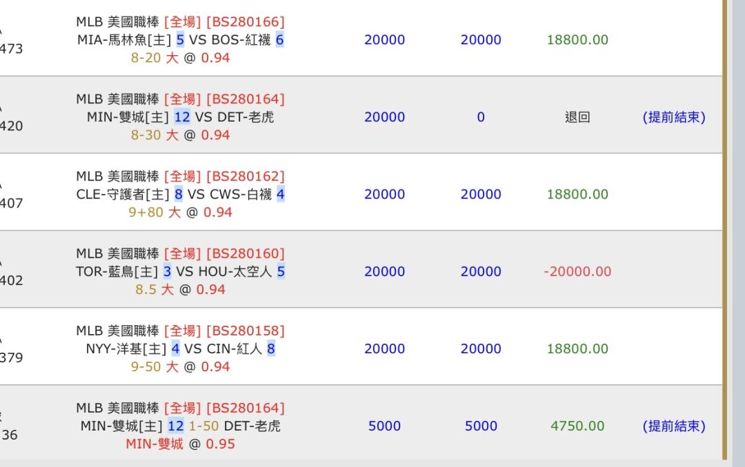Click the 0 valid amount in the refunded row
The image size is (745, 467).
481,117
